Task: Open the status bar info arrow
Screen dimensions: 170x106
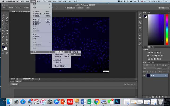Action: coord(40,79)
